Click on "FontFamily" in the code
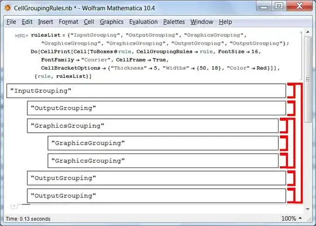The width and height of the screenshot is (316, 226). pos(57,60)
